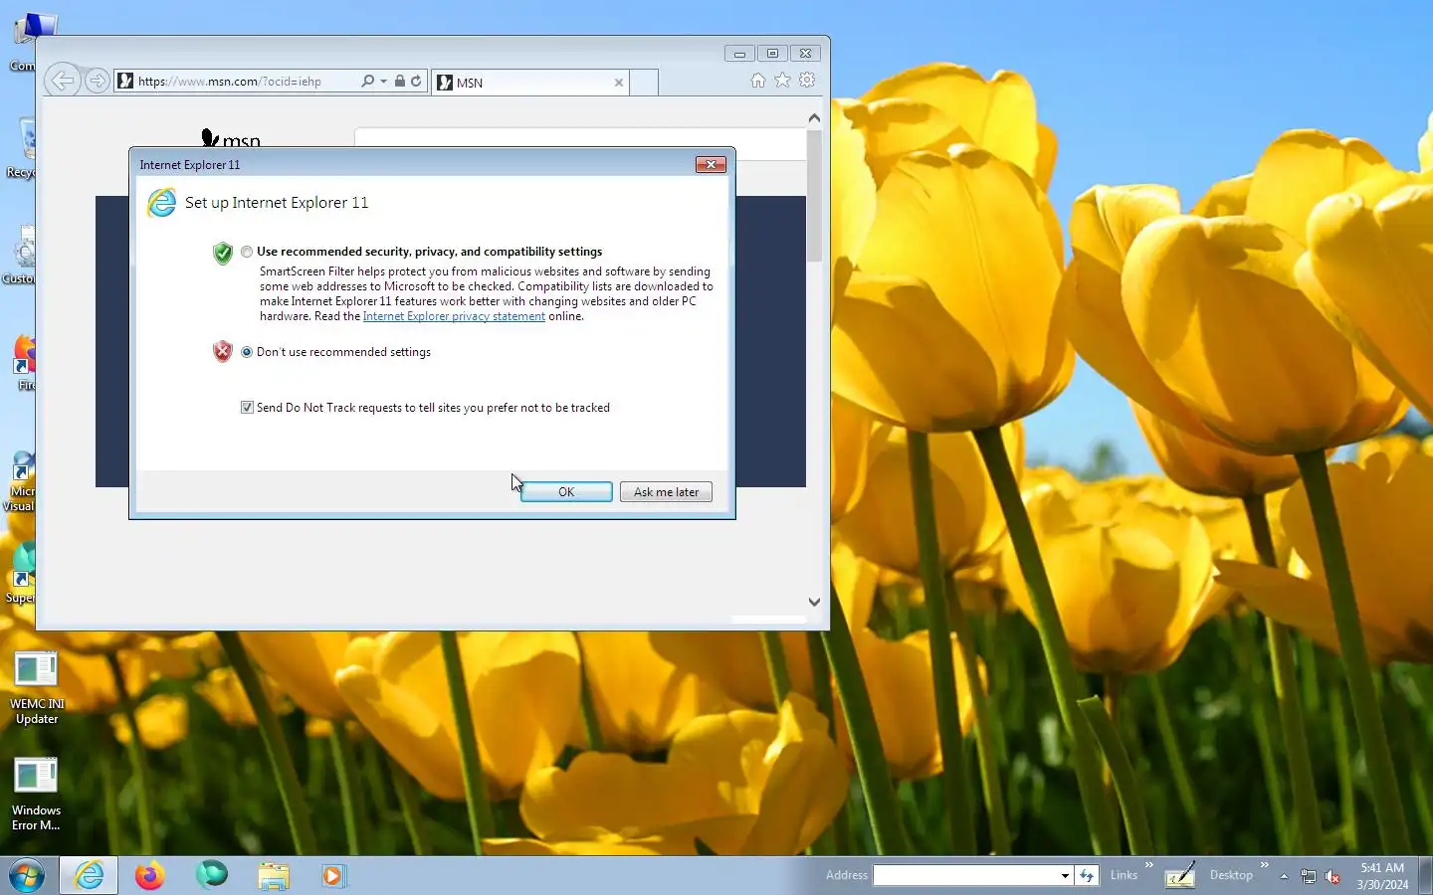This screenshot has height=895, width=1433.
Task: Click the search magnifier in the address bar
Action: point(367,82)
